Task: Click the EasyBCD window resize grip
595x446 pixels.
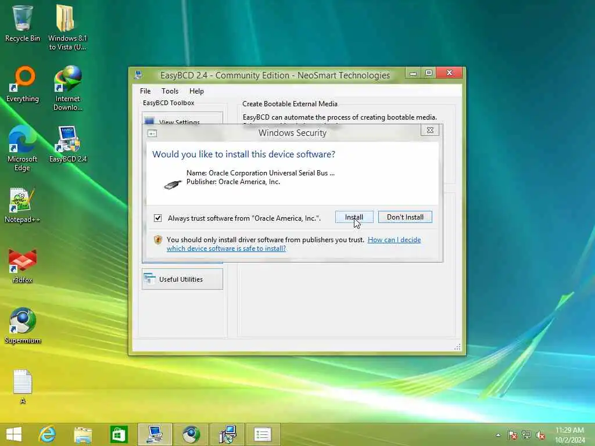Action: (458, 347)
